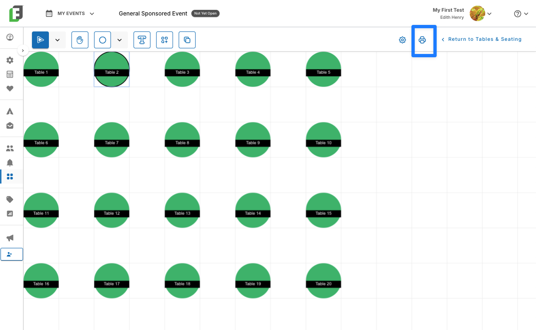The height and width of the screenshot is (330, 536).
Task: Open the MY EVENTS dropdown
Action: click(x=70, y=14)
